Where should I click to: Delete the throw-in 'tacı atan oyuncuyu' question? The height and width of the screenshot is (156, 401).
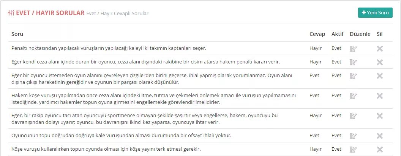(379, 116)
